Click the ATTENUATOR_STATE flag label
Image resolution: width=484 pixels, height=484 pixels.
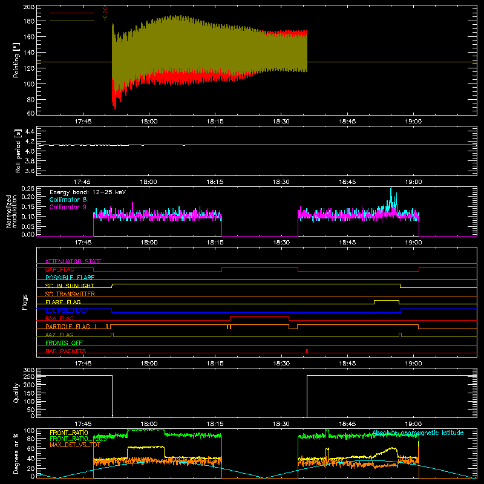73,261
